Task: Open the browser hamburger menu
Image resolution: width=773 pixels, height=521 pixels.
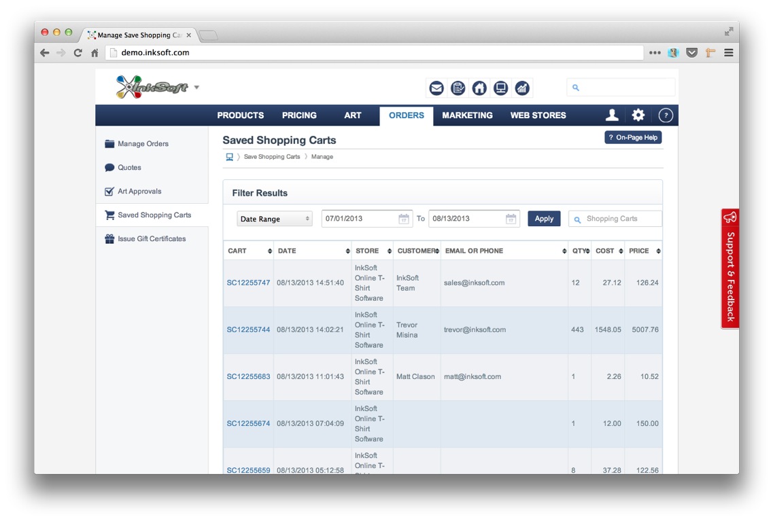Action: click(729, 53)
